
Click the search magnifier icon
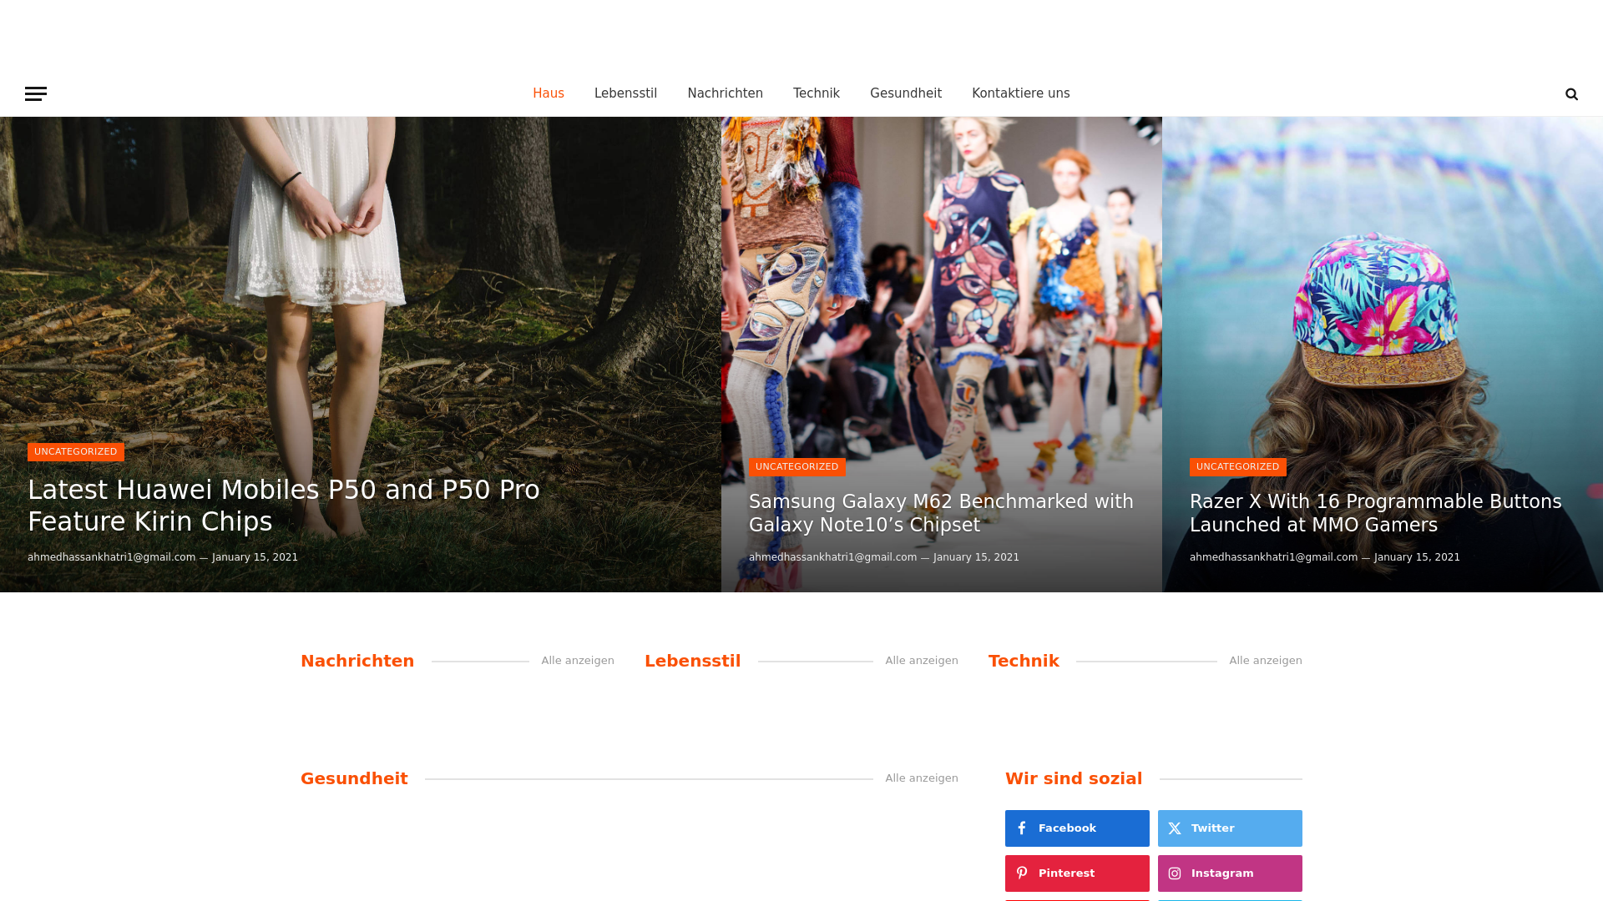tap(1571, 93)
